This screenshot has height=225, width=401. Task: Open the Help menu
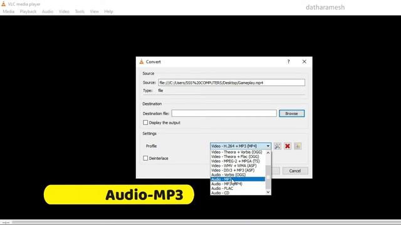(x=108, y=11)
